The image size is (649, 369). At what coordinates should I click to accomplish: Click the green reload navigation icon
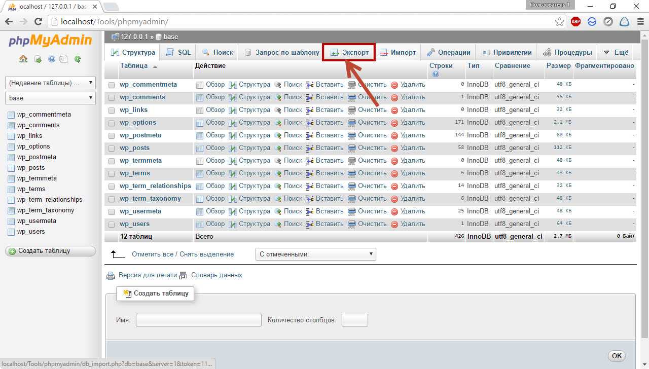tap(78, 59)
